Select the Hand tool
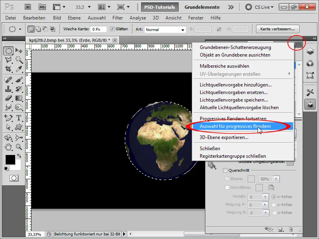The height and width of the screenshot is (239, 319). (x=8, y=147)
